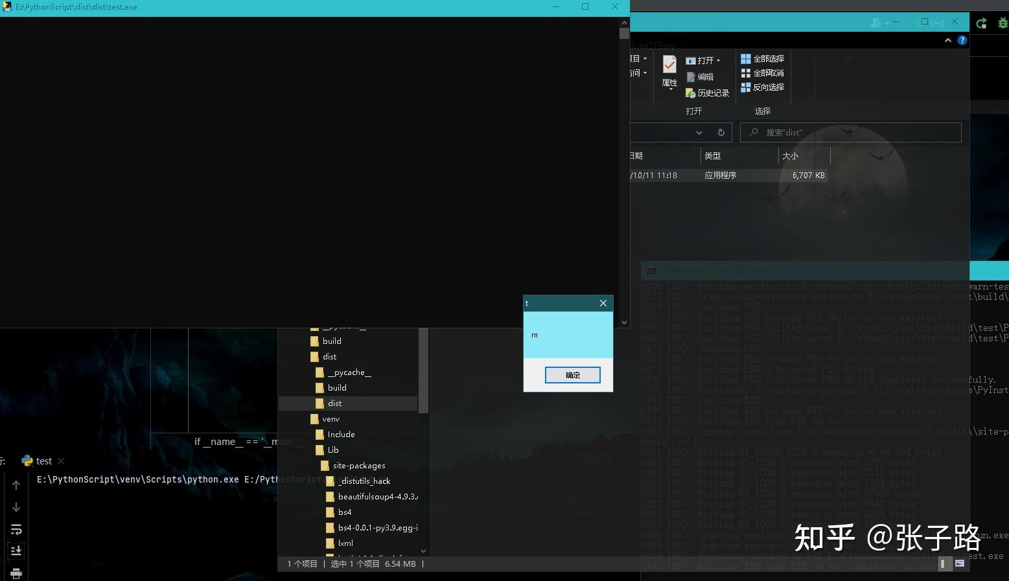Click the help question-mark button

(x=962, y=40)
